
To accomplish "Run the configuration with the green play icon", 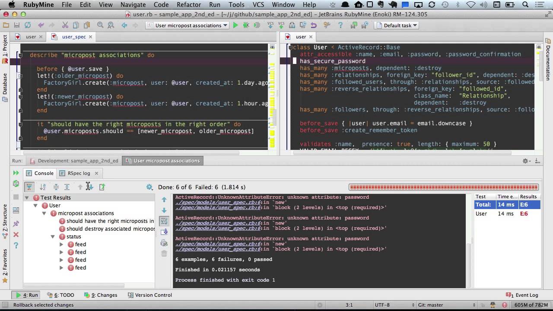I will [x=235, y=25].
